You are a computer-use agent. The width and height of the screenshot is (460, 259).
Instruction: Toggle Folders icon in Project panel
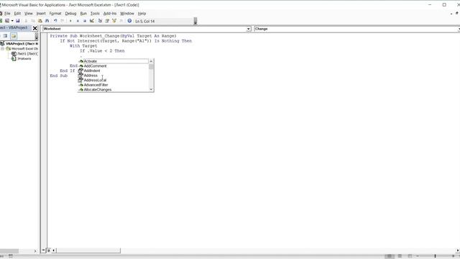click(14, 36)
